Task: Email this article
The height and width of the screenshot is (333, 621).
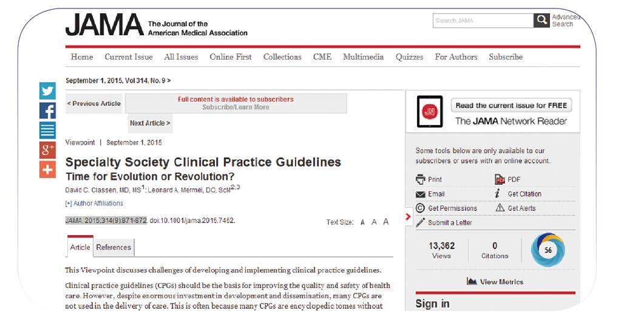Action: pyautogui.click(x=421, y=194)
